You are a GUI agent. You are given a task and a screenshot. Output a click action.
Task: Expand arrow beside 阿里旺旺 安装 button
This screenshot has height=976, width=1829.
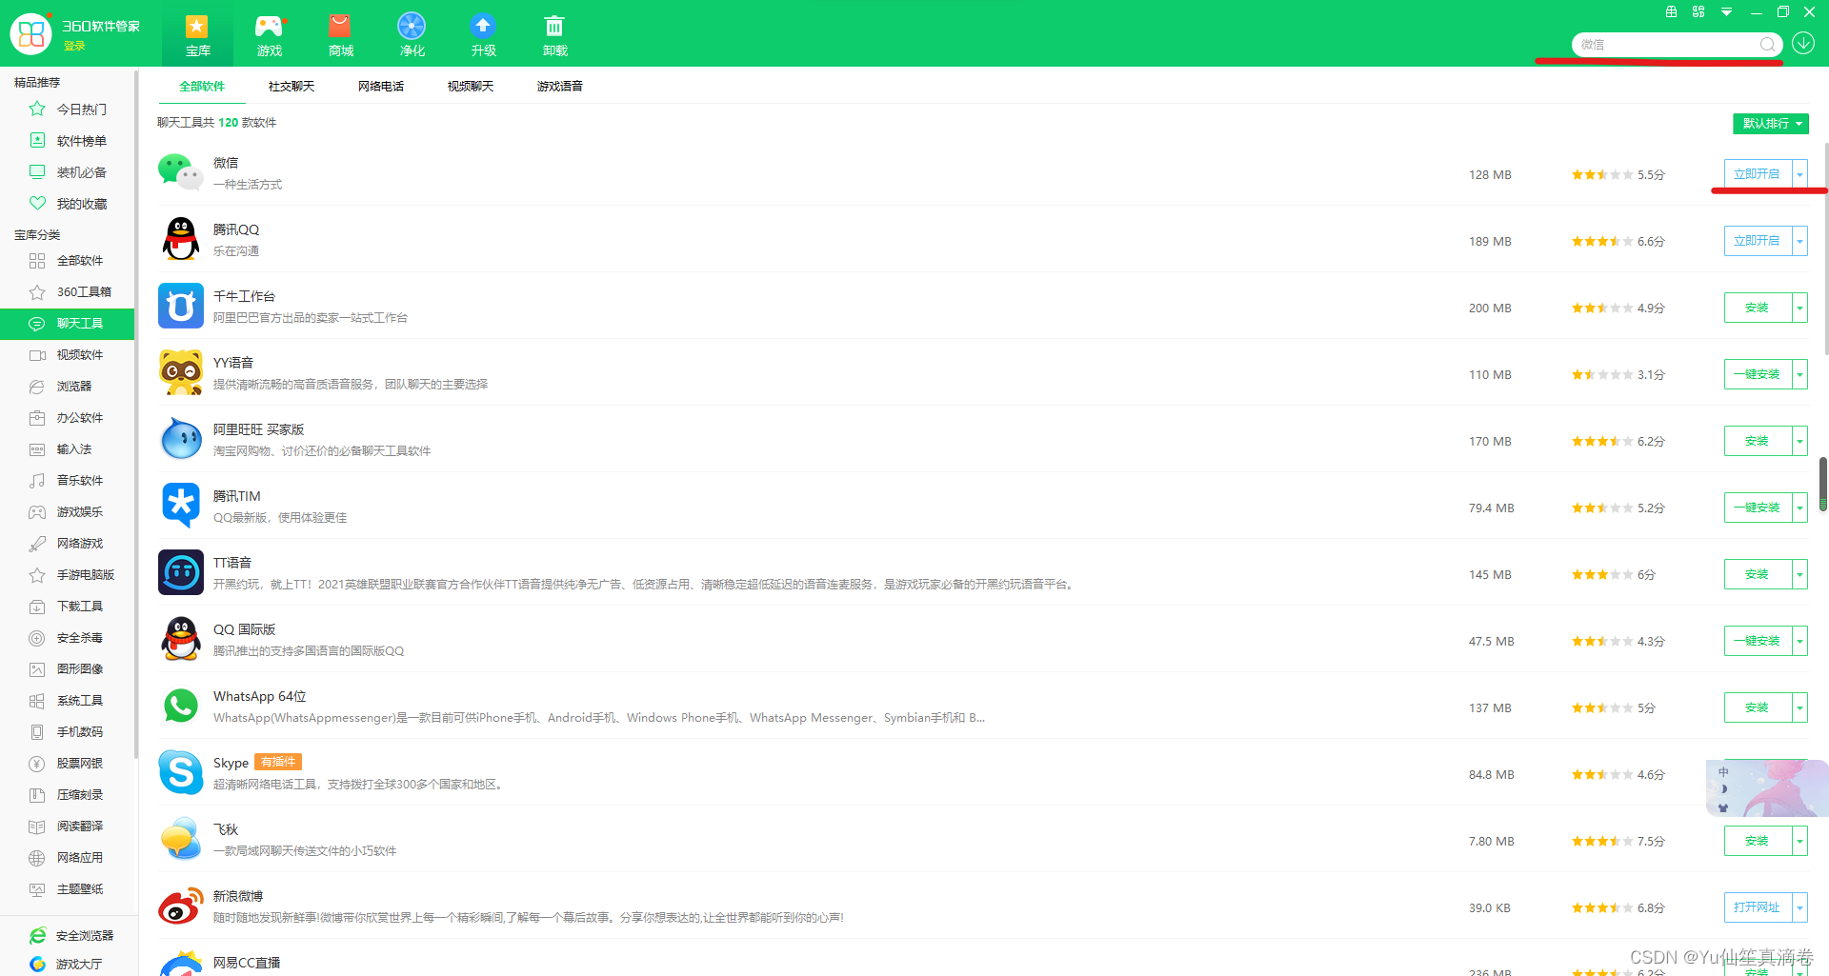pyautogui.click(x=1799, y=441)
